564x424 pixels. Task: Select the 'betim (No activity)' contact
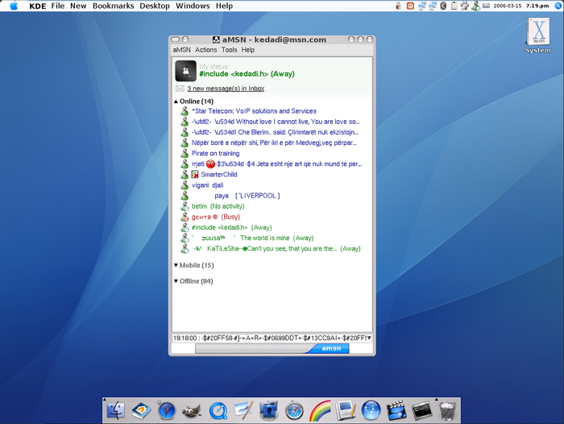218,206
